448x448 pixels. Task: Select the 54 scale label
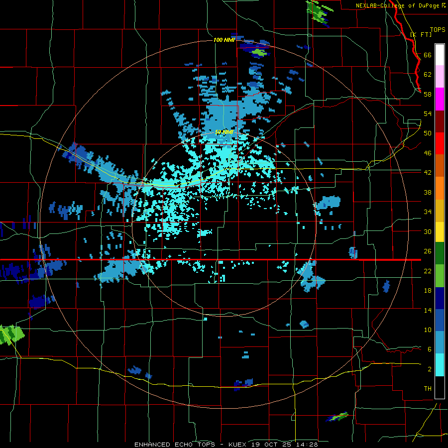point(428,113)
